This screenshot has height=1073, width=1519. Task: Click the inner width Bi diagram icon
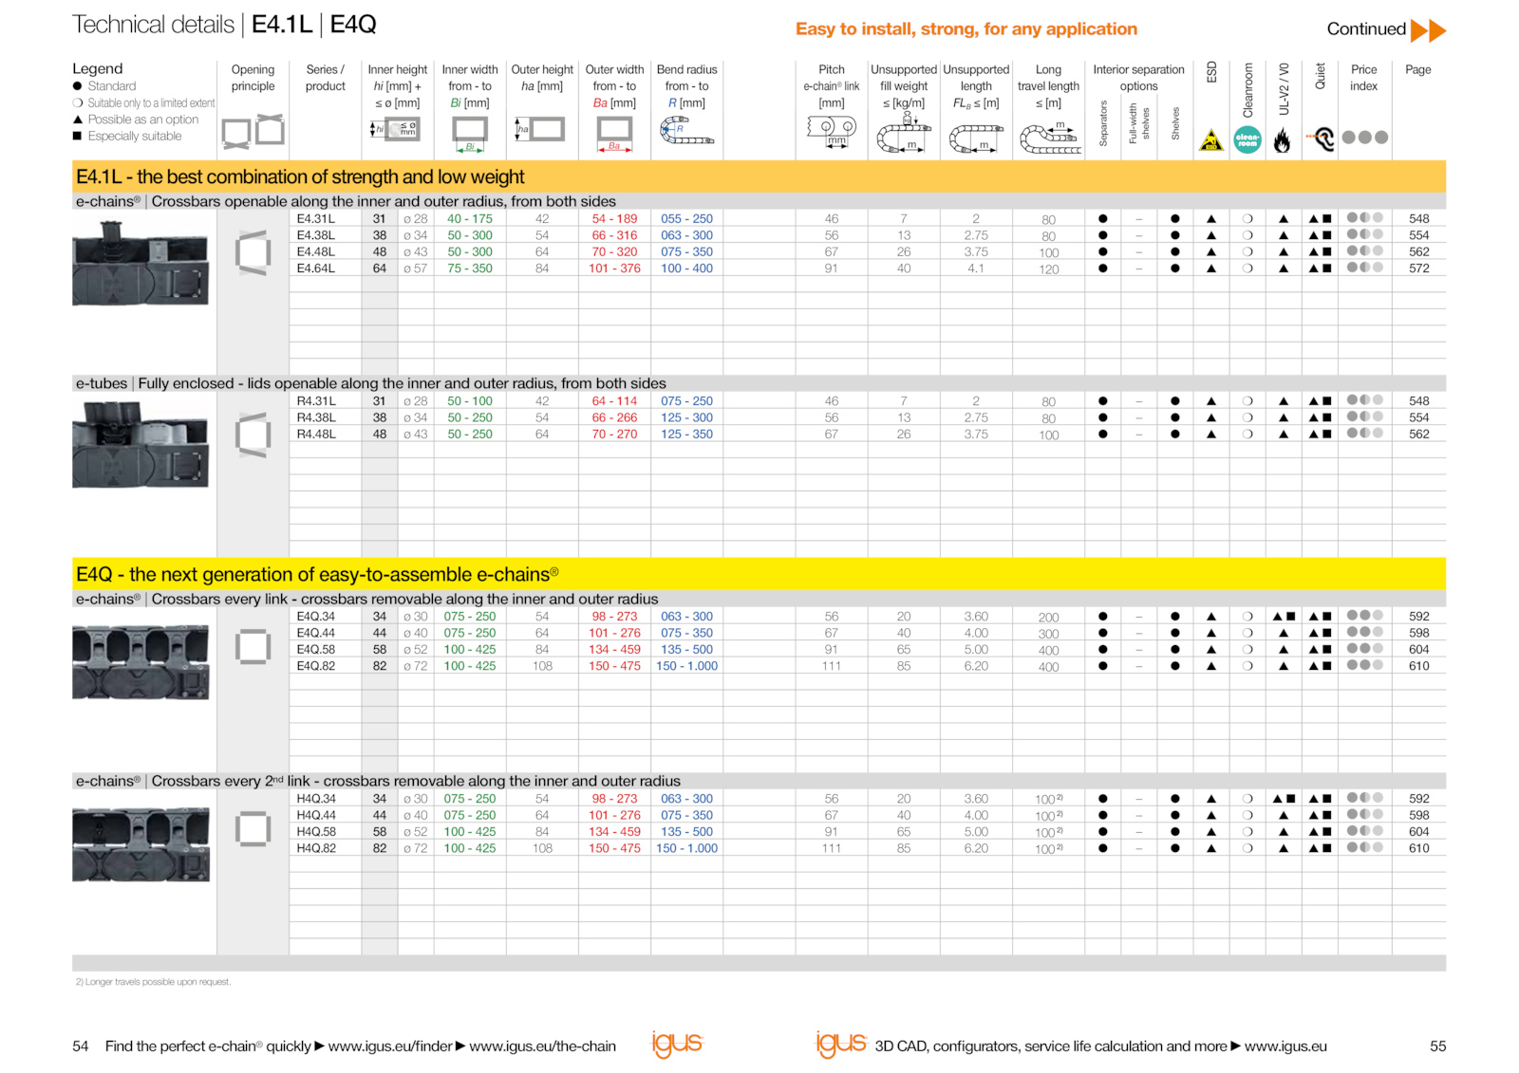[470, 134]
